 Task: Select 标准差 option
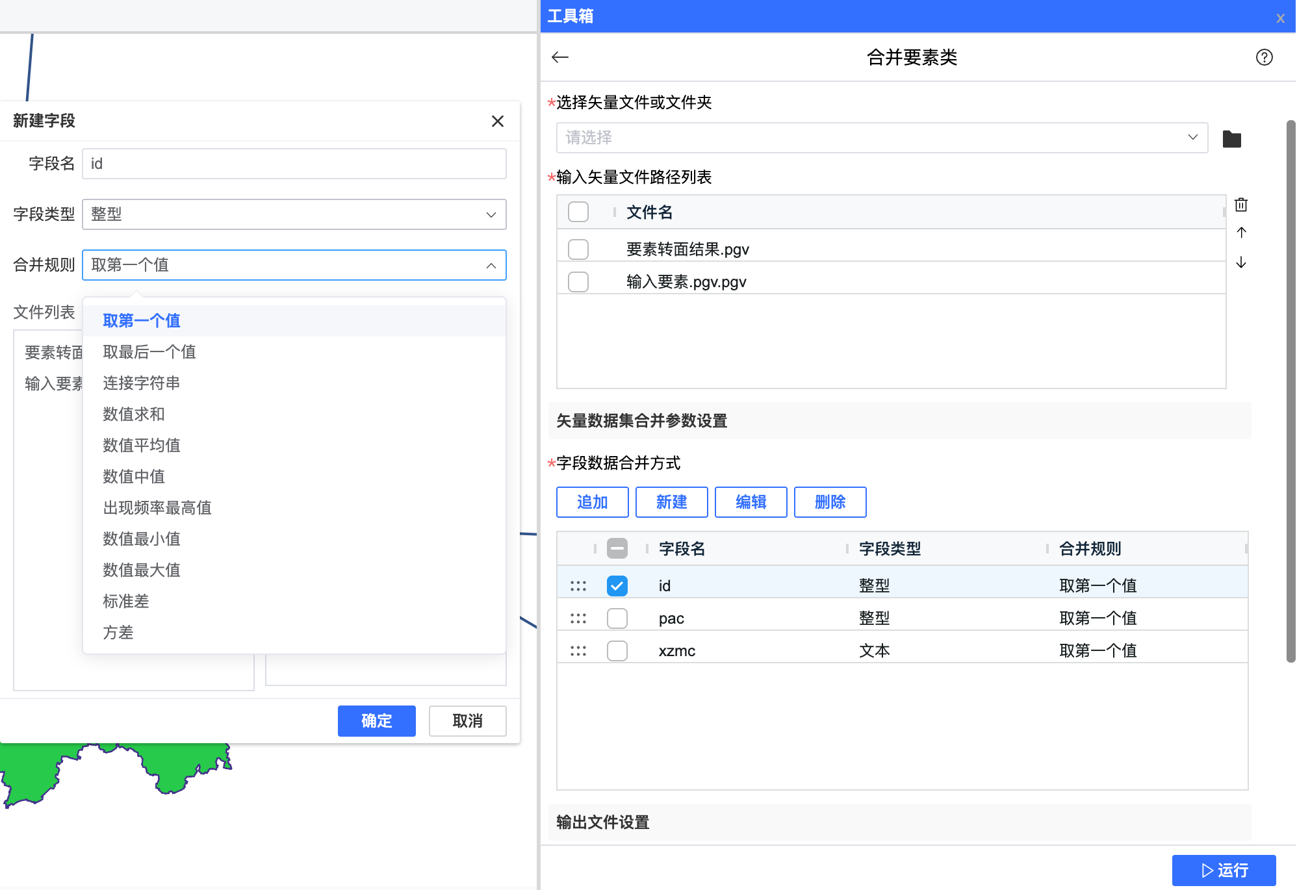294,602
